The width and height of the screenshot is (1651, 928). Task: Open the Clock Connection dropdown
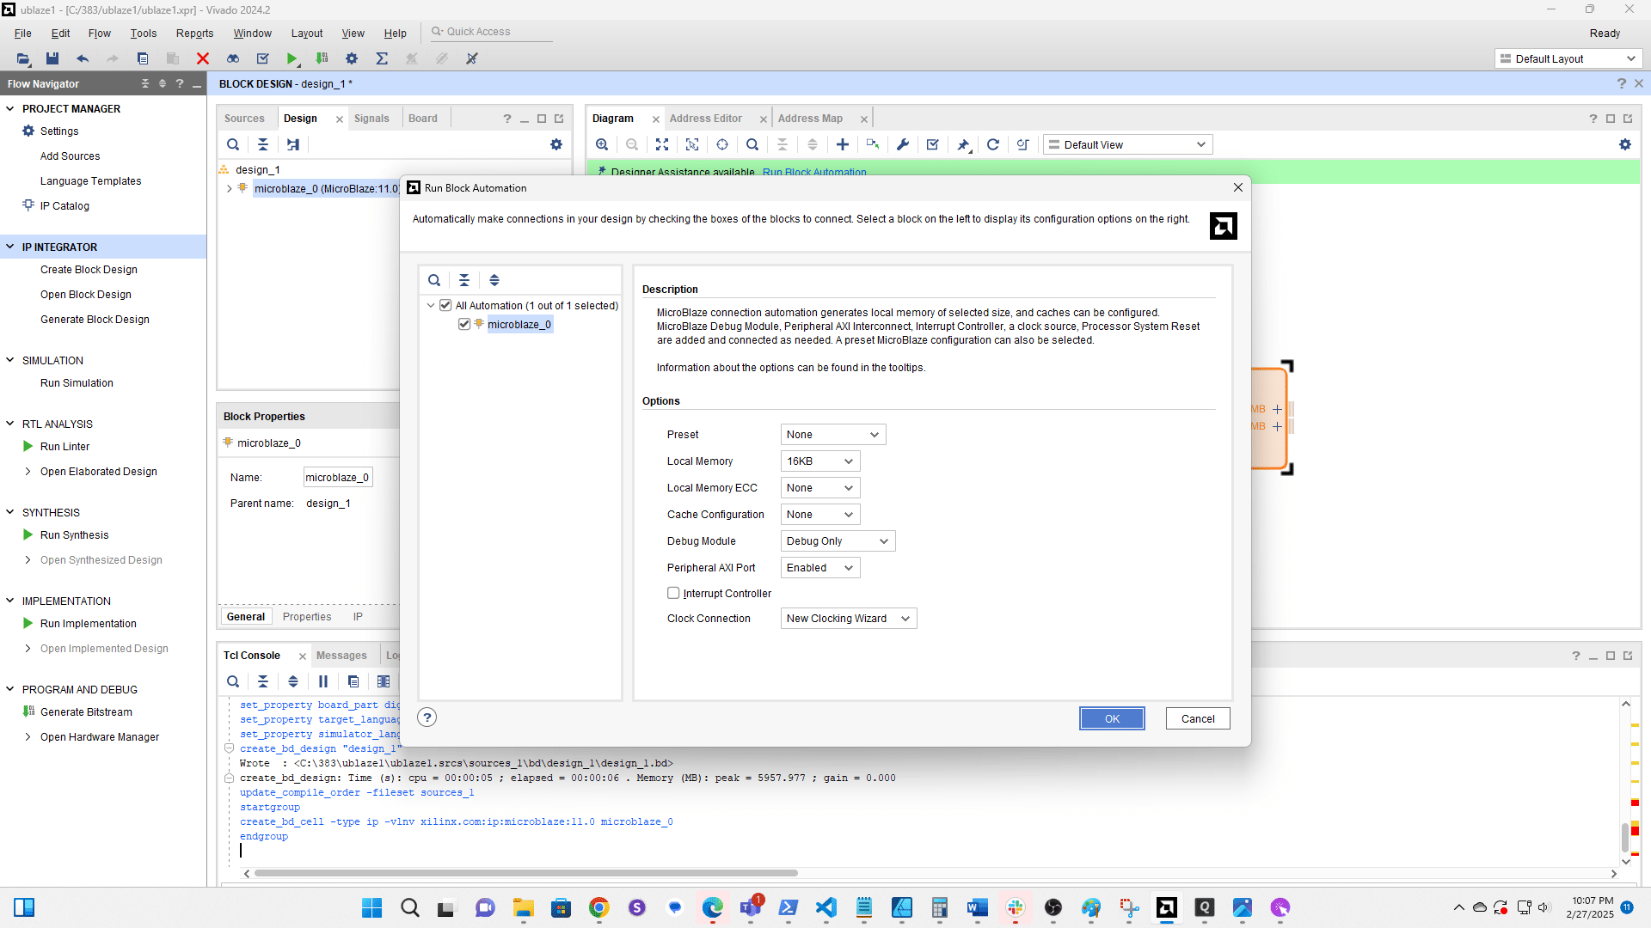pos(848,619)
